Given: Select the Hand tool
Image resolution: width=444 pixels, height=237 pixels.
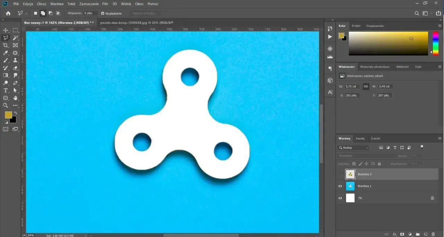Looking at the screenshot, I should 15,98.
